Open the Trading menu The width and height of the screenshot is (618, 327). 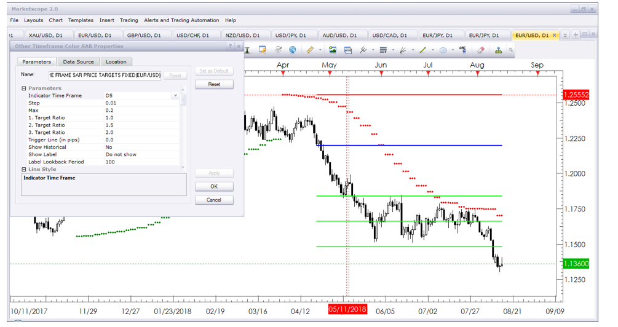click(129, 20)
